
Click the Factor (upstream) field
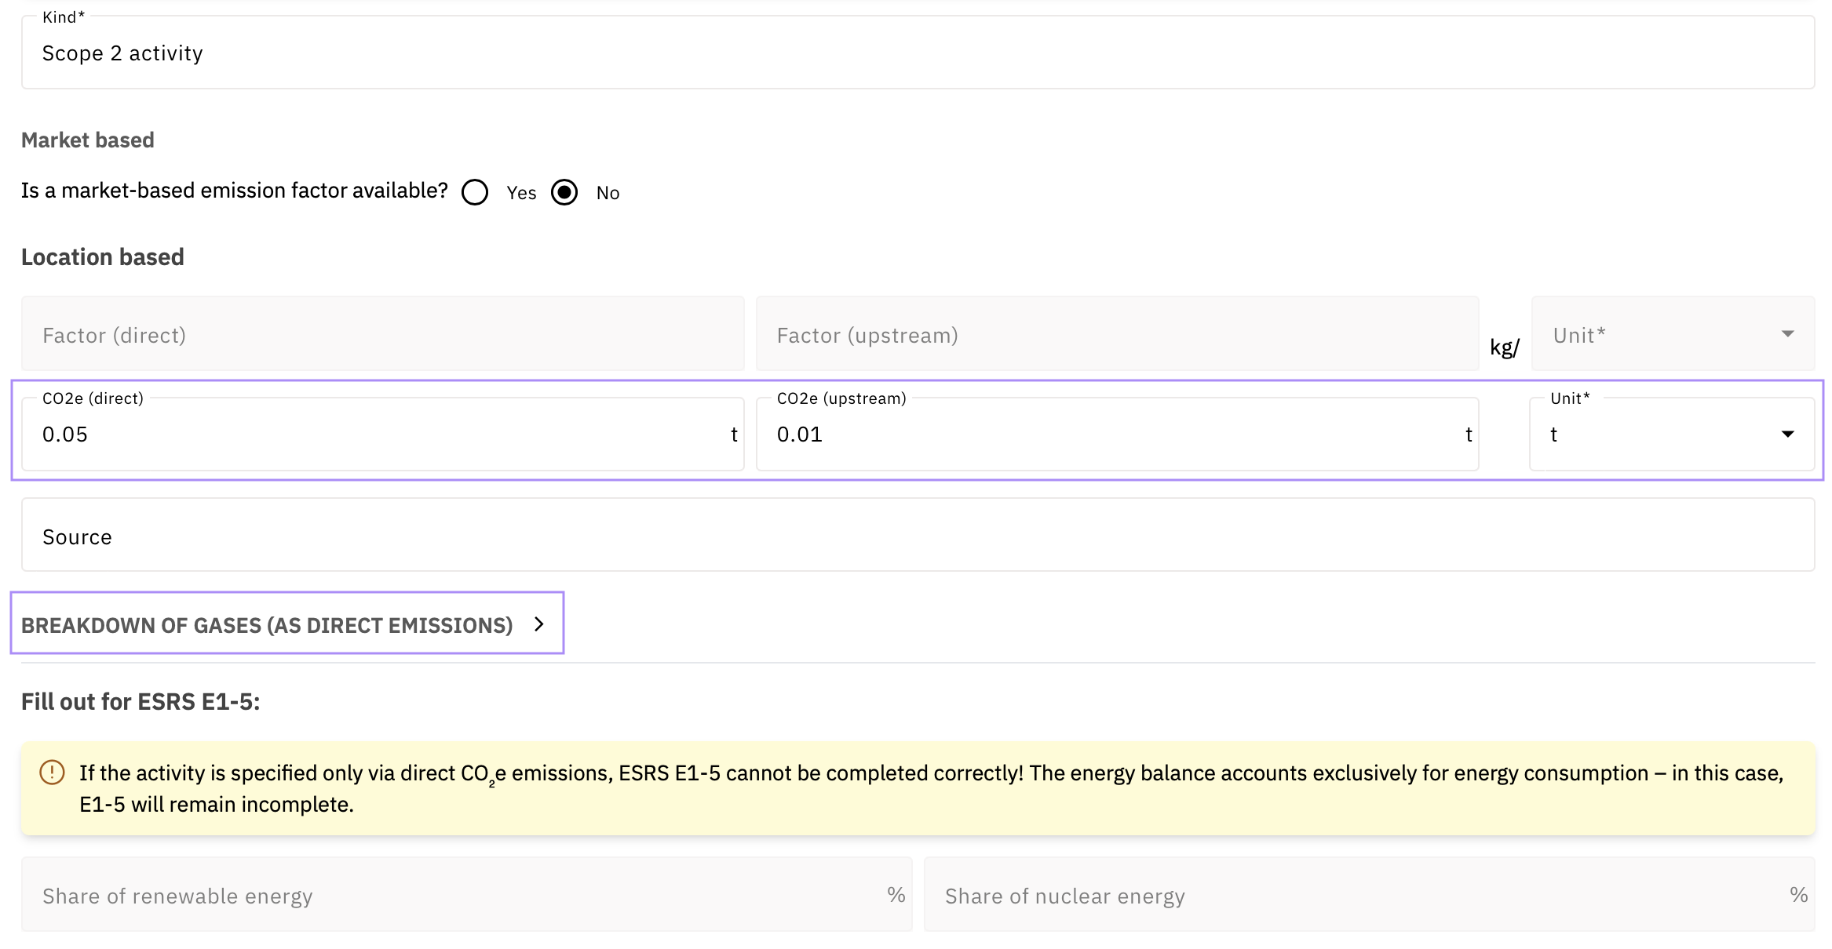coord(1116,335)
